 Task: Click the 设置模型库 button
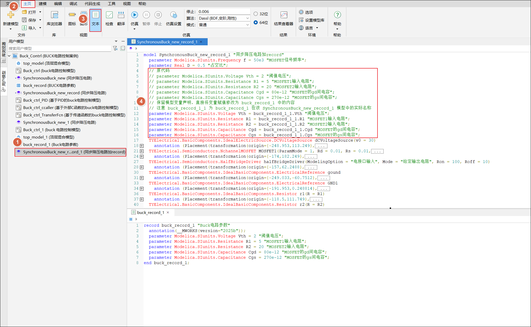(312, 20)
